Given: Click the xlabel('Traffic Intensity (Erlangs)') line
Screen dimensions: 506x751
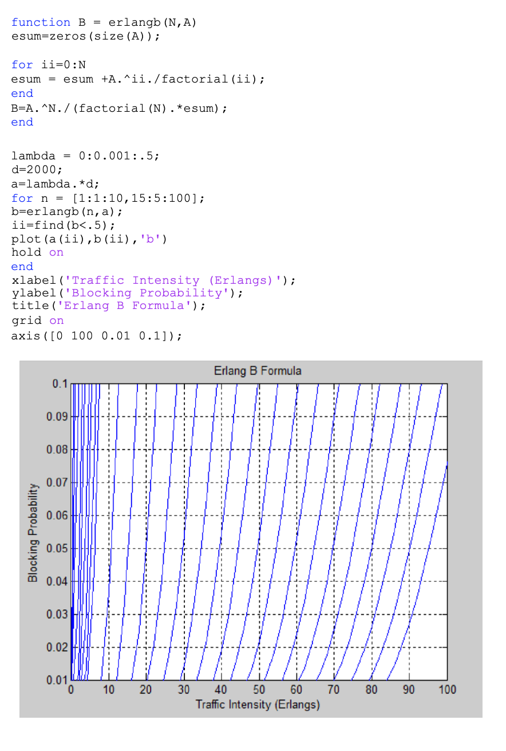Looking at the screenshot, I should click(153, 280).
